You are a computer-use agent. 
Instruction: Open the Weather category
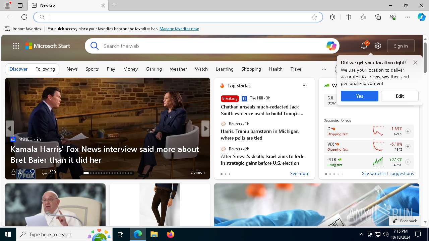(178, 69)
